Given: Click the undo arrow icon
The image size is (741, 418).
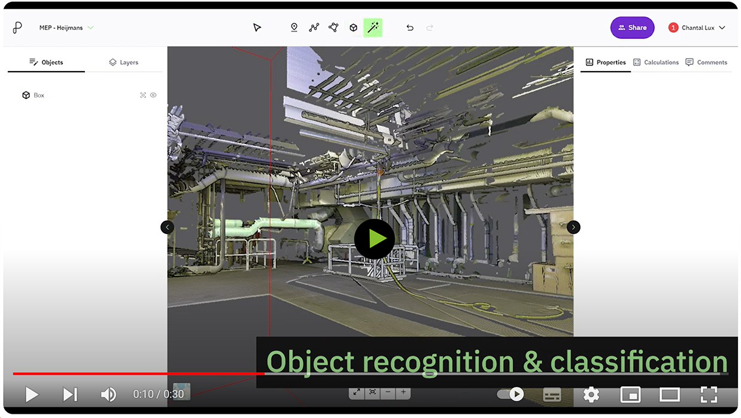Looking at the screenshot, I should tap(409, 27).
